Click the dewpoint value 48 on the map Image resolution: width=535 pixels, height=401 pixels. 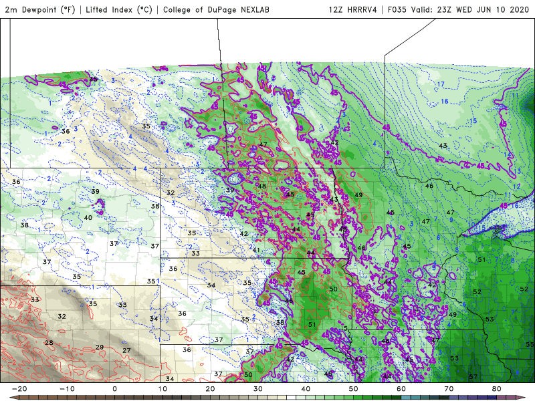coord(261,186)
